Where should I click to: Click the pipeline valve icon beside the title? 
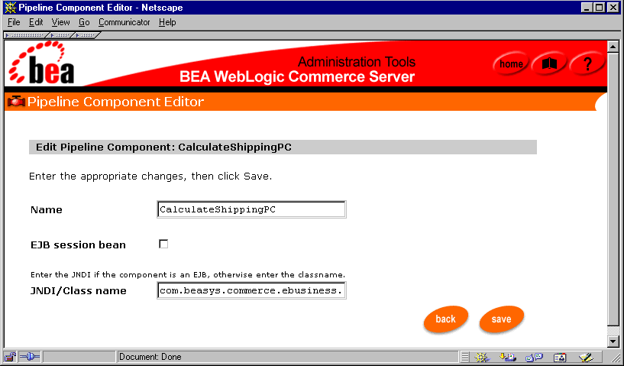16,102
